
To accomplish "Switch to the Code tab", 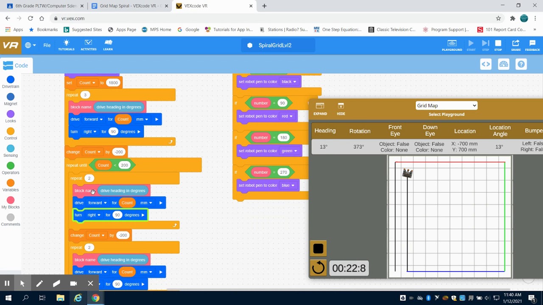I will pyautogui.click(x=17, y=65).
